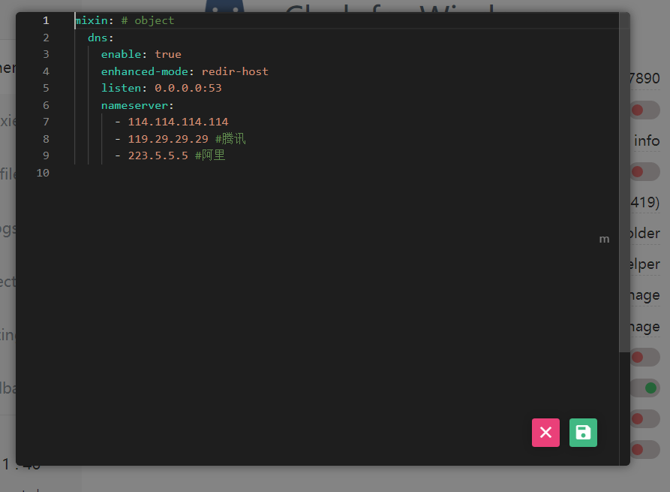Click the "enhanced-mode" key on line 4
Viewport: 670px width, 492px height.
(x=145, y=71)
